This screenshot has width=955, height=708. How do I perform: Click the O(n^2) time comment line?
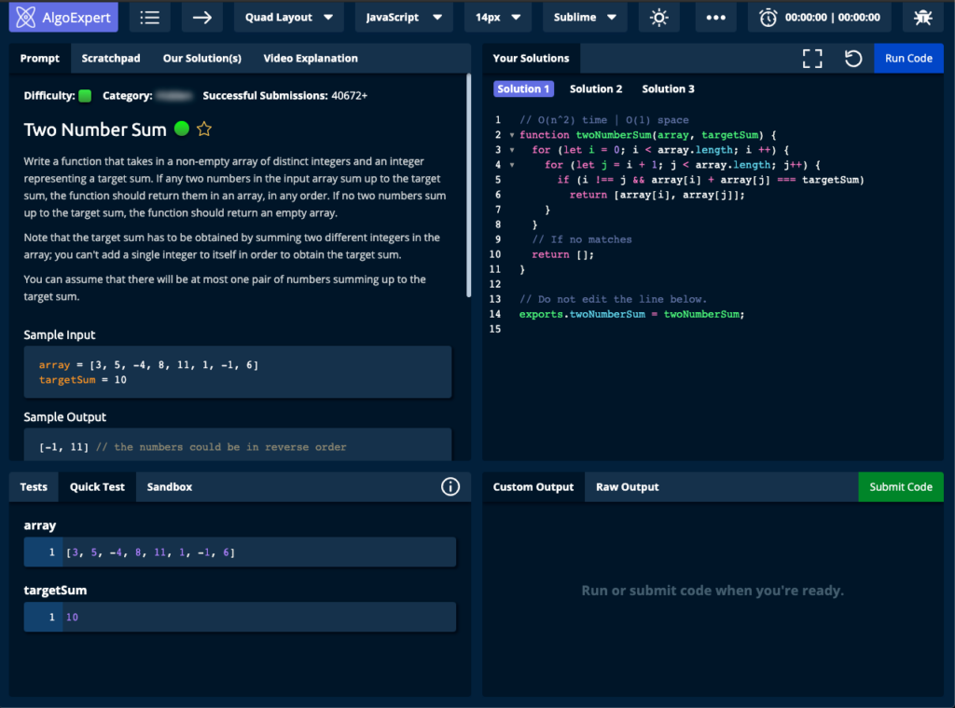[603, 120]
